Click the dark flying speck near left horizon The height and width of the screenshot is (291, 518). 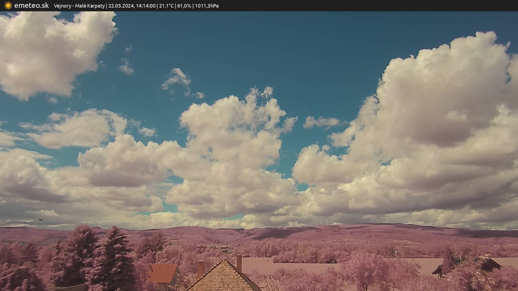point(41,220)
